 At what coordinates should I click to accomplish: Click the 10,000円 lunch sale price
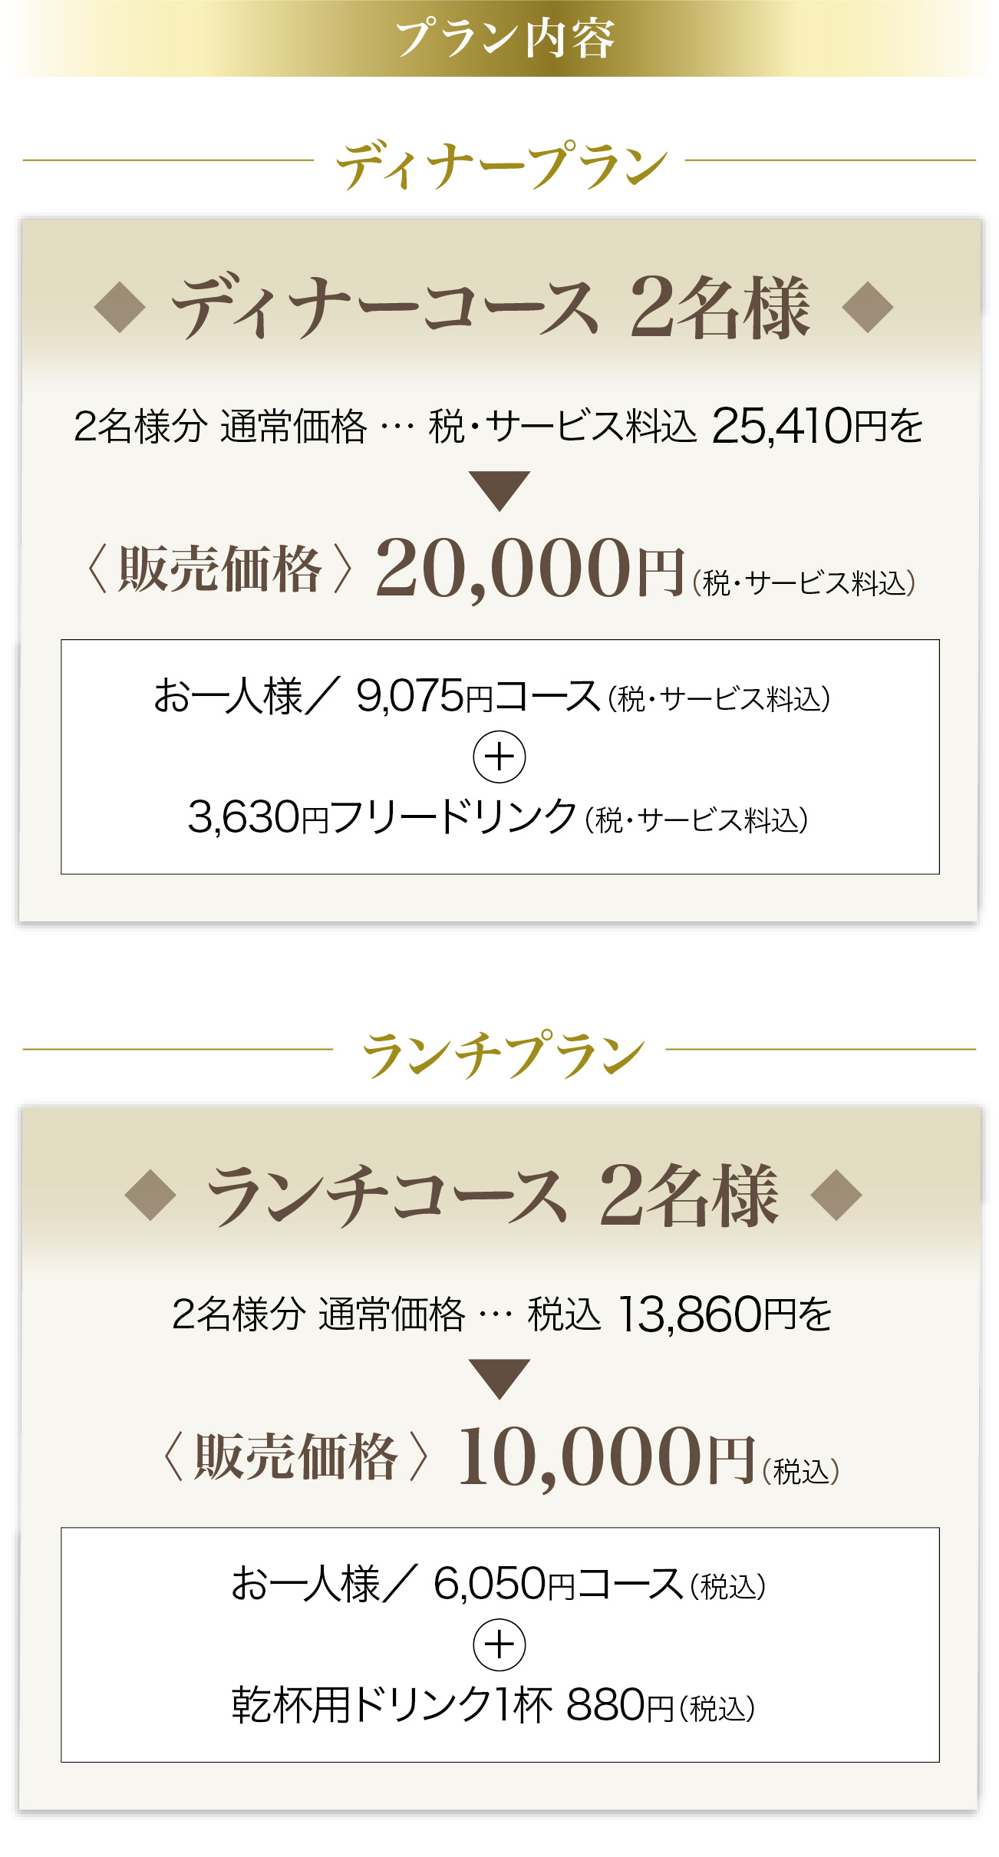click(x=606, y=1456)
